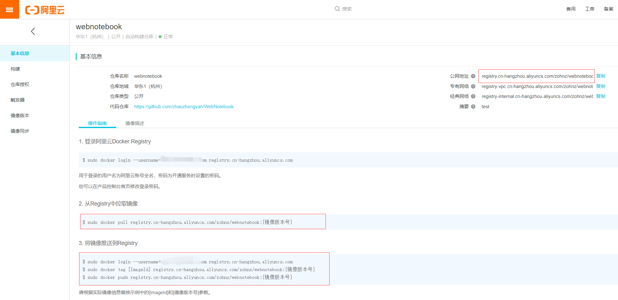Image resolution: width=618 pixels, height=300 pixels.
Task: Open the 仓库授权 sidebar section
Action: coord(35,85)
